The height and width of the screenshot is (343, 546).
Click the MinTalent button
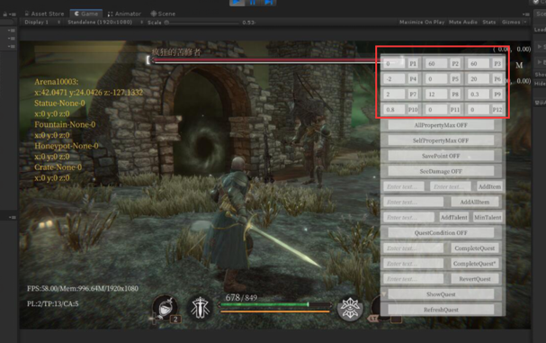click(x=488, y=217)
